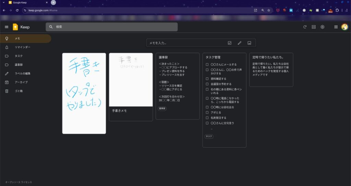The width and height of the screenshot is (351, 186).
Task: Open the large blue handwritten note thumbnail
Action: click(84, 93)
